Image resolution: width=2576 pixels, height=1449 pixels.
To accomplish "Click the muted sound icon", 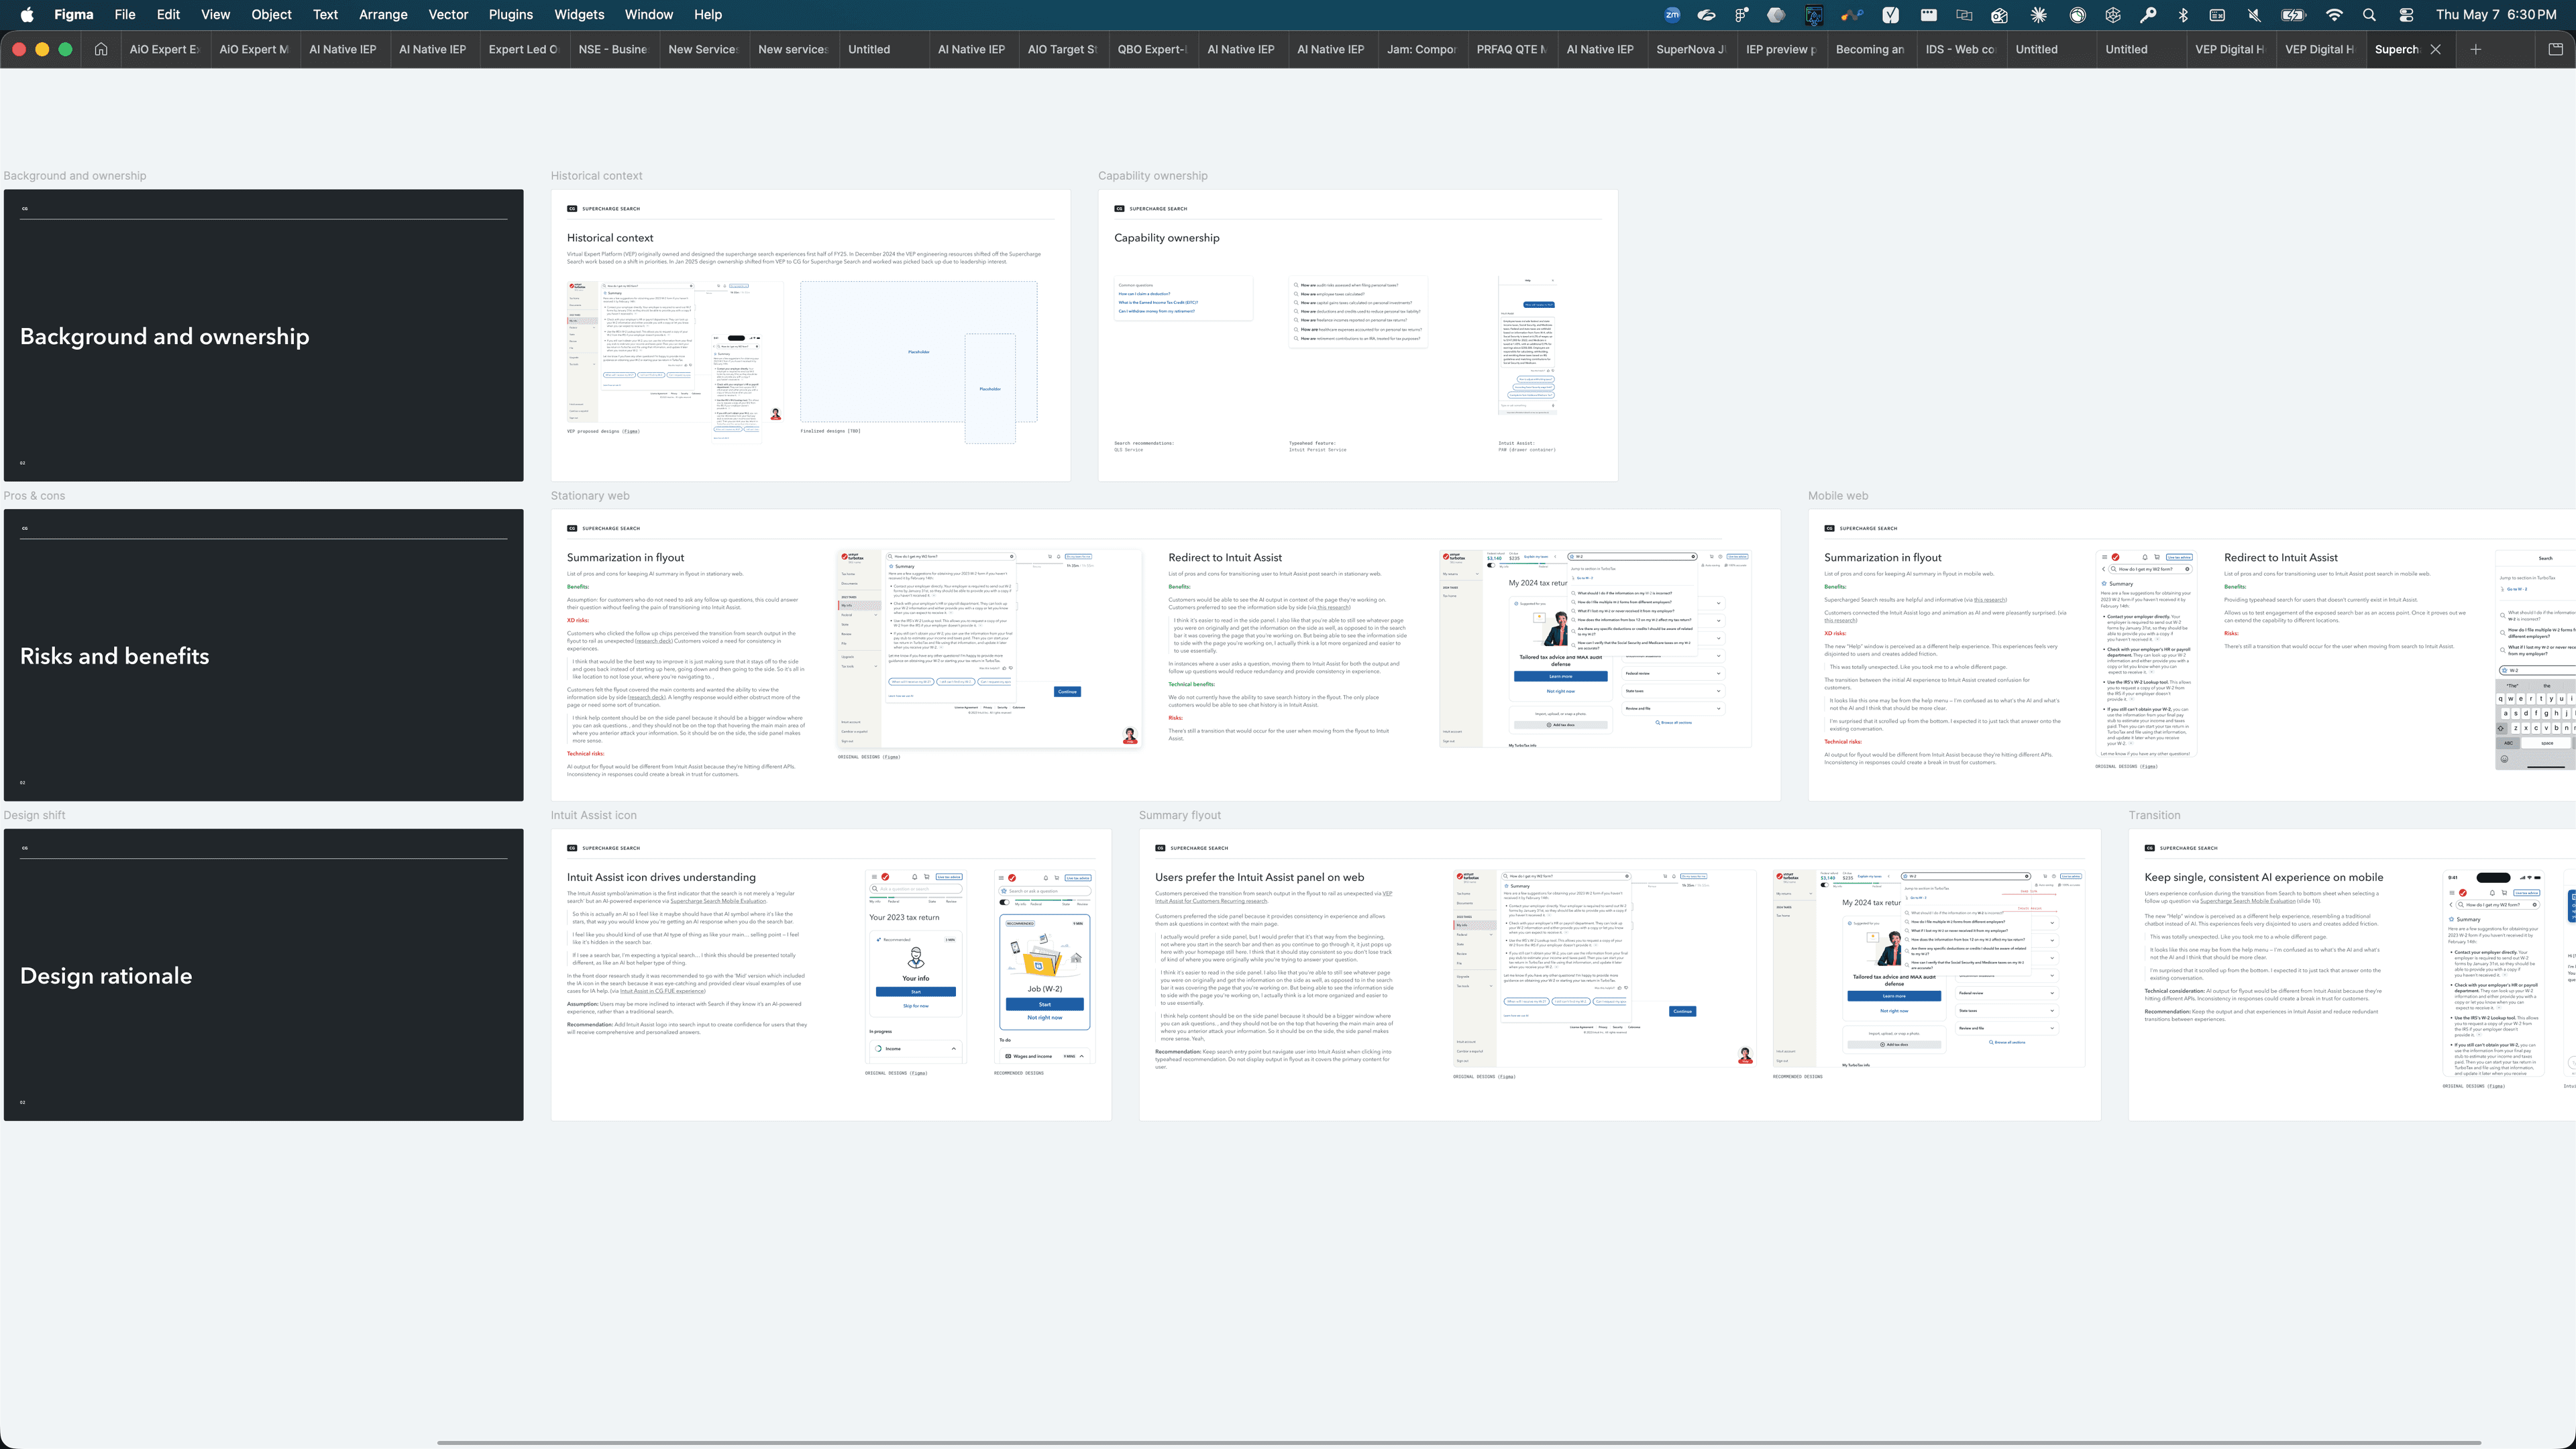I will click(2254, 15).
